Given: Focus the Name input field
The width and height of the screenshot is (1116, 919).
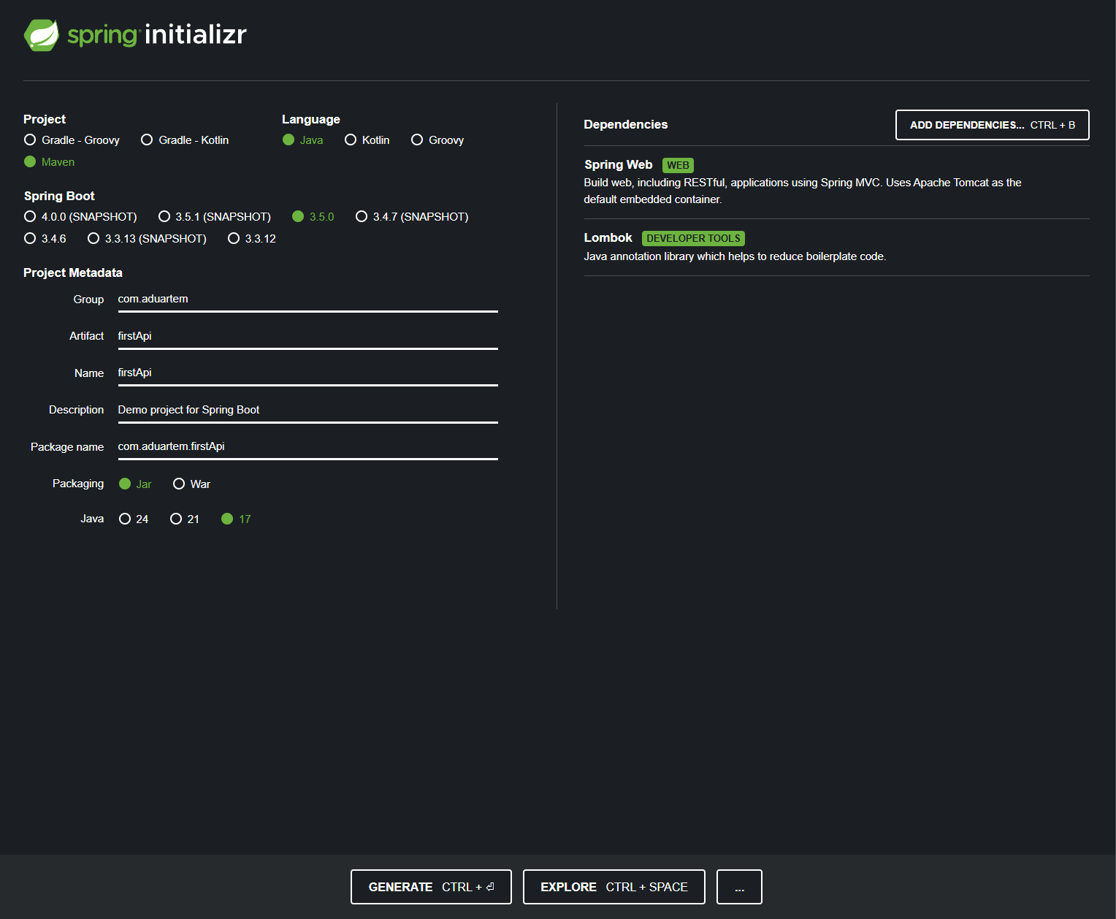Looking at the screenshot, I should pos(307,373).
